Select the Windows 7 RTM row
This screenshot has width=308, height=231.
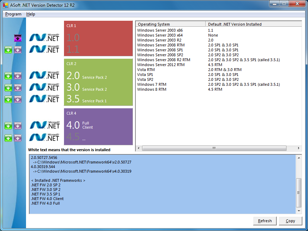219,84
